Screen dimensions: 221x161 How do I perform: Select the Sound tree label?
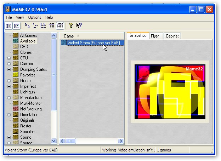coord(26,137)
